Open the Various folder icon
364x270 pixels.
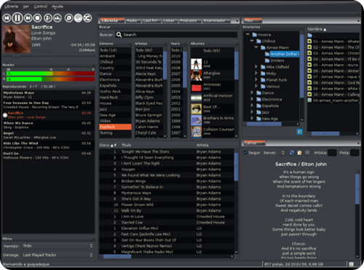[263, 86]
